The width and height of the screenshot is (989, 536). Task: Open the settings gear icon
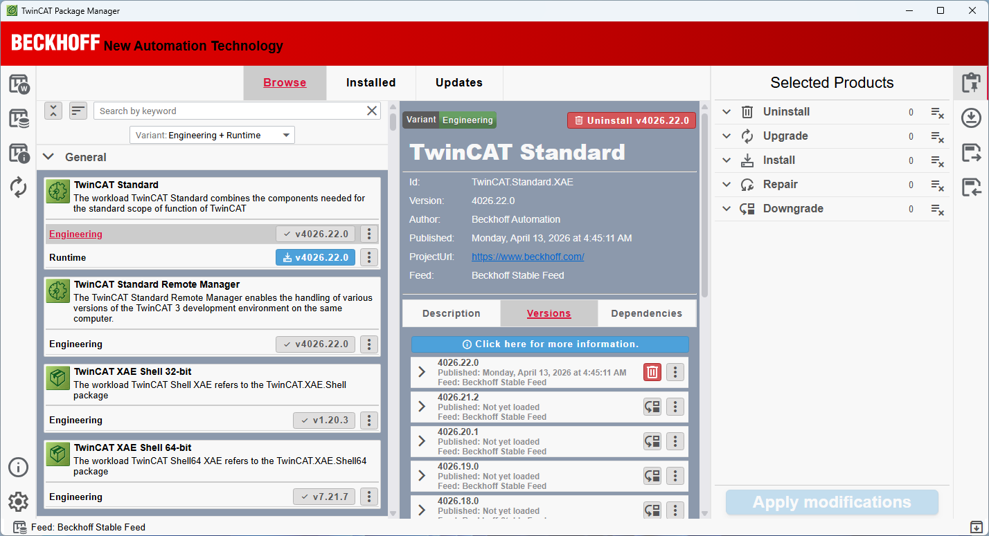click(19, 501)
